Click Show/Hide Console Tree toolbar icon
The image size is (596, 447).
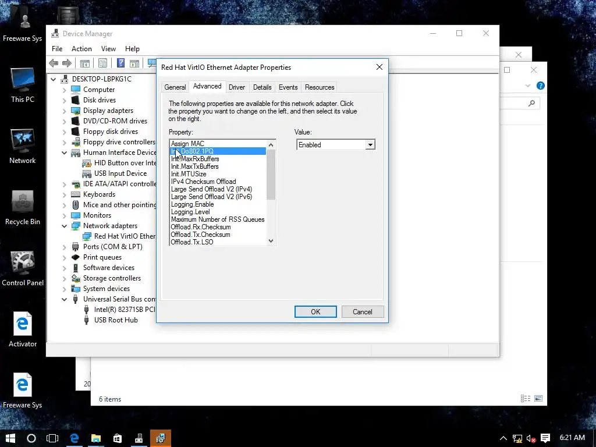85,63
